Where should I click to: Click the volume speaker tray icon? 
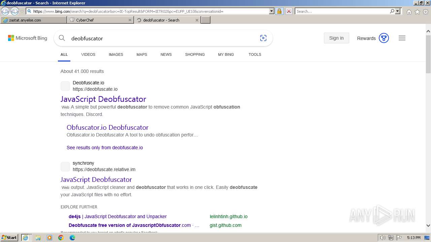pos(383,238)
